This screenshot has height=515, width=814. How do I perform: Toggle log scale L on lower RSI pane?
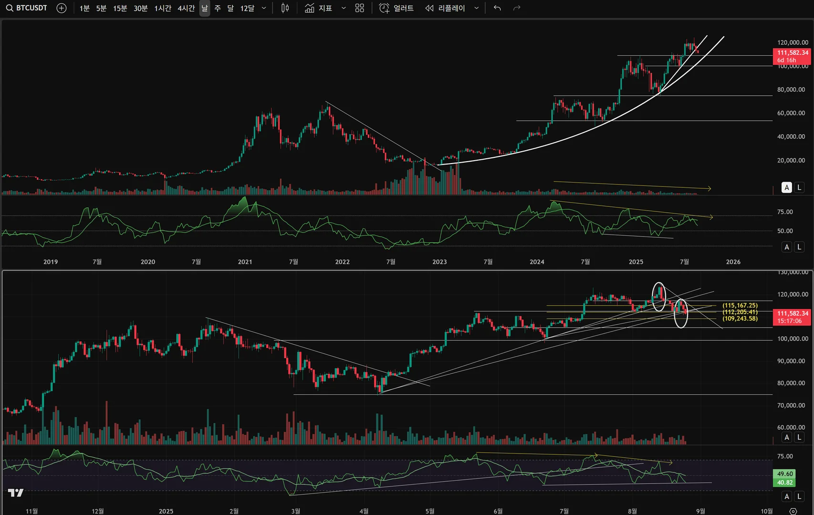coord(799,496)
